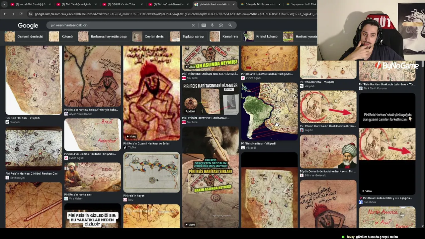Go forward in browser history
The image size is (425, 239).
coord(13,14)
